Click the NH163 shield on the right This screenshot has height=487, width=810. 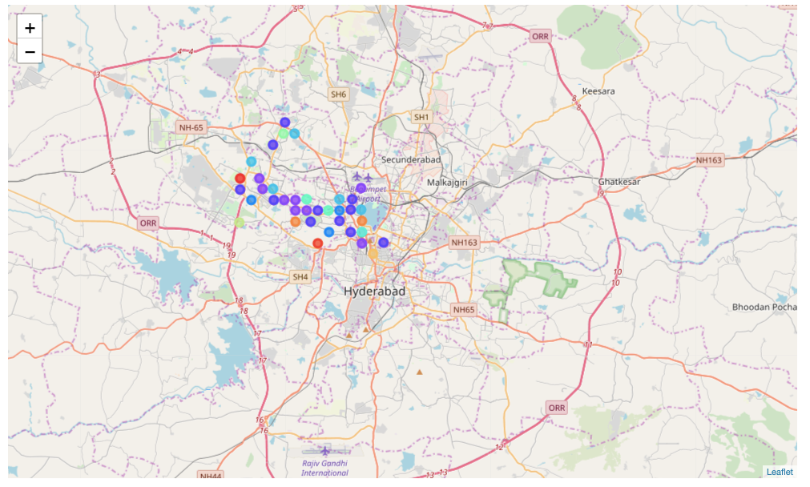(x=709, y=160)
